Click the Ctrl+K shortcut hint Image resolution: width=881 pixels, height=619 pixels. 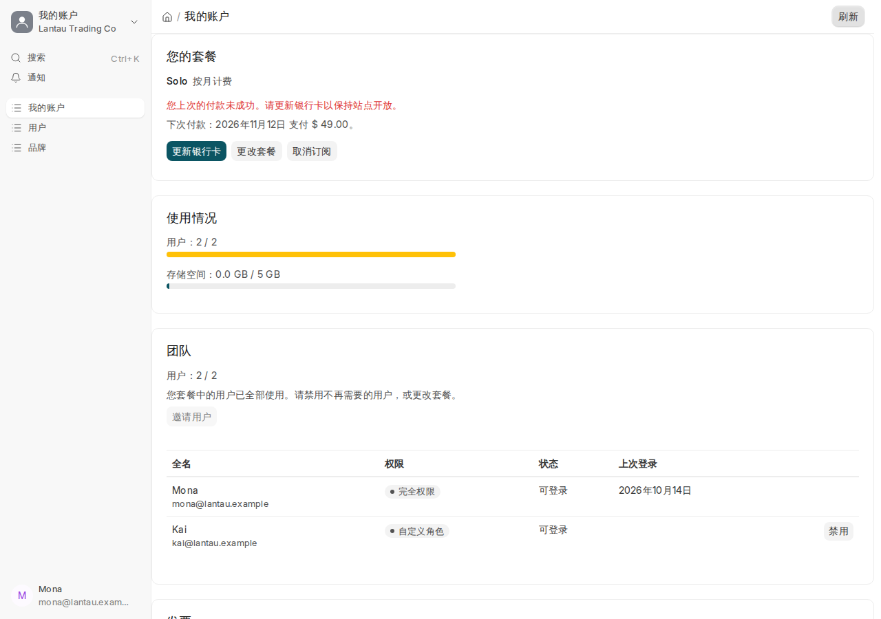125,58
